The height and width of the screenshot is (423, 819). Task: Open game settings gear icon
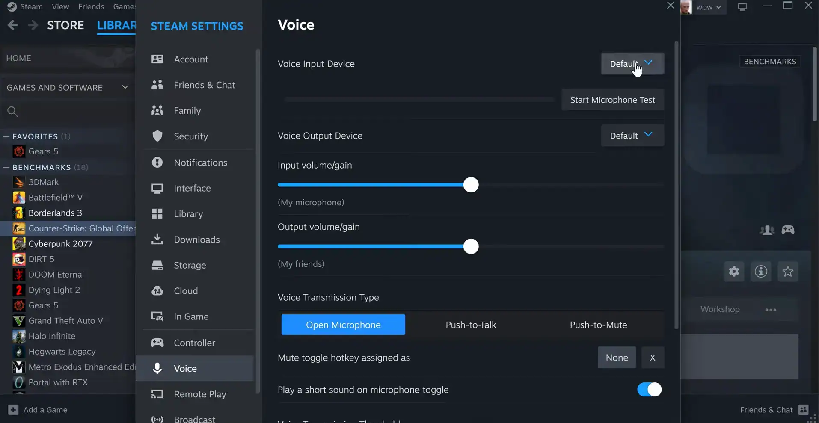(x=734, y=272)
